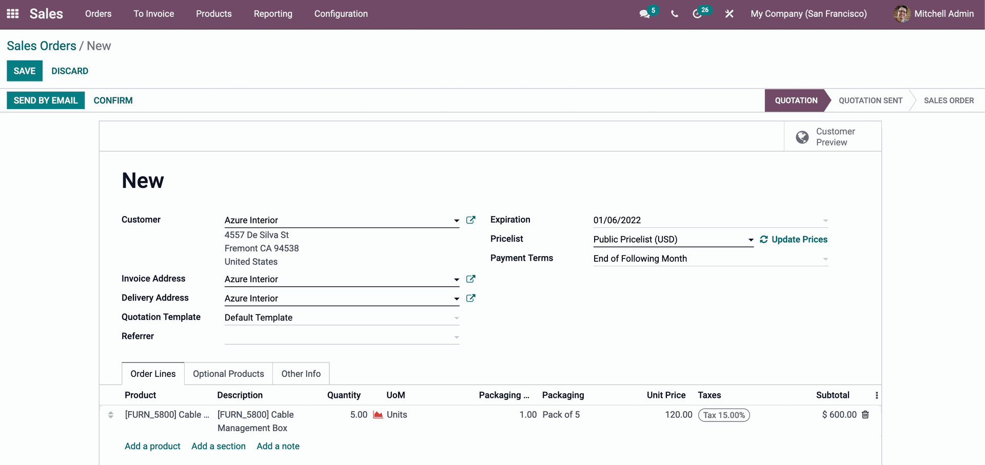Viewport: 985px width, 465px height.
Task: Expand the Payment Terms dropdown
Action: pyautogui.click(x=825, y=259)
